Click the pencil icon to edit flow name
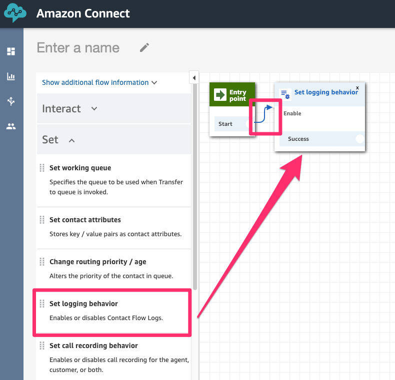 144,47
